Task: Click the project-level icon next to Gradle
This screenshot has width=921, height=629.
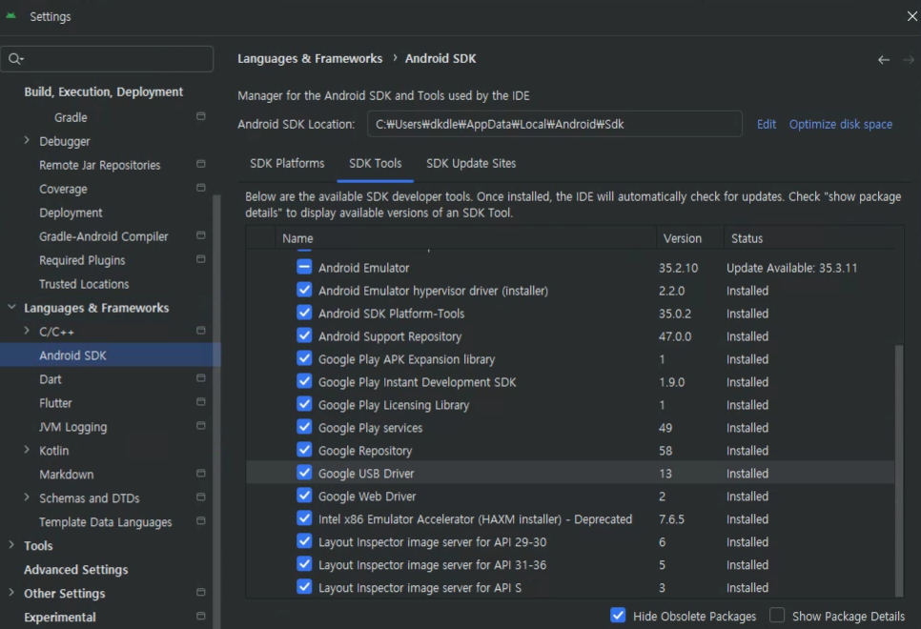Action: point(201,116)
